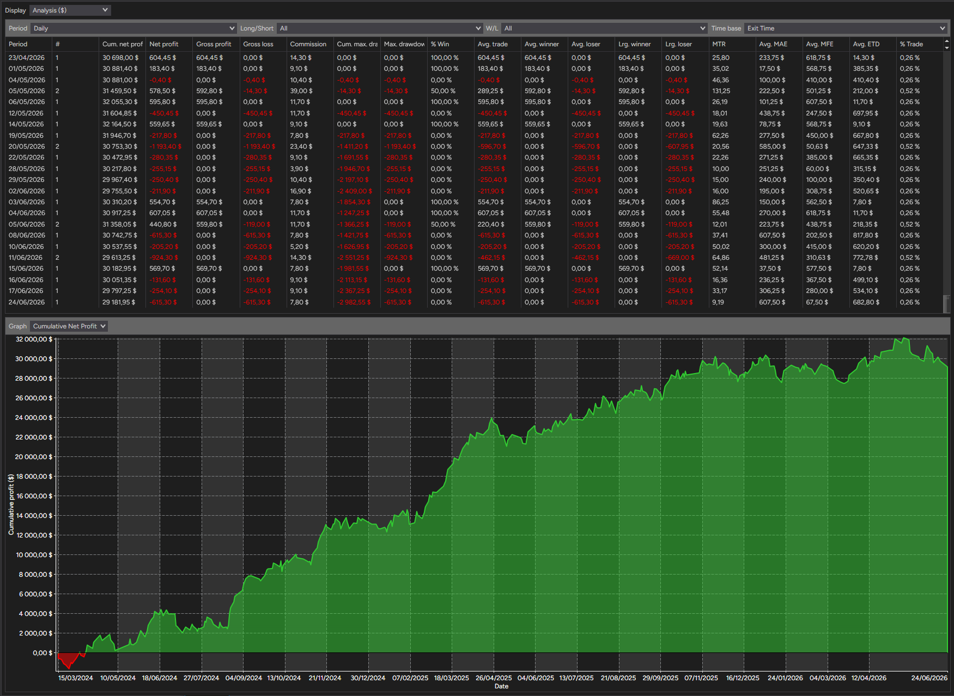
Task: Select the 23/04/2026 period row
Action: [474, 58]
